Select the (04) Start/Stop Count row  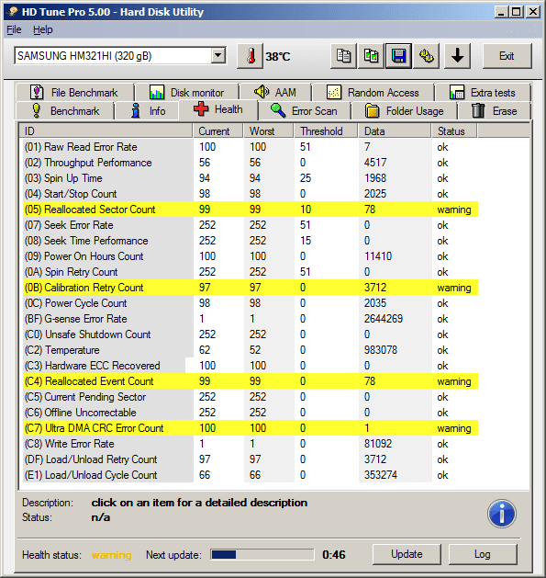[251, 194]
